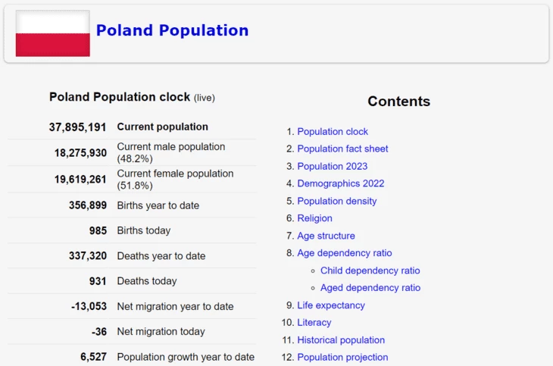The image size is (553, 366).
Task: Select the Religion contents link
Action: pos(314,218)
